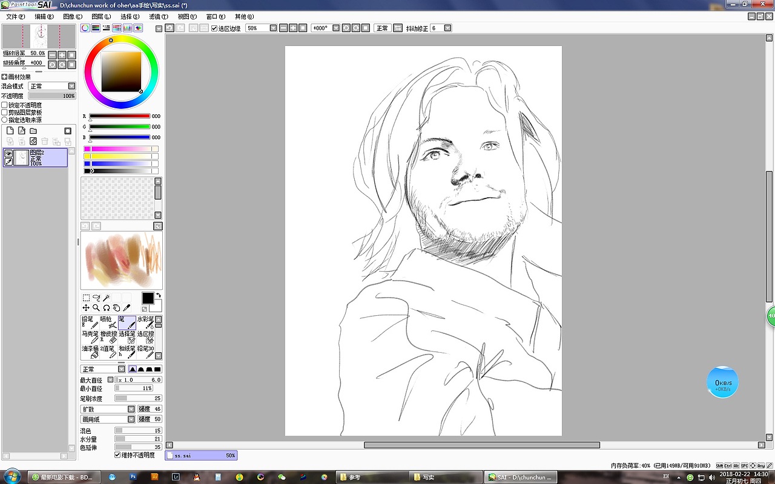This screenshot has width=775, height=484.
Task: Select the zoom magnifier tool
Action: (96, 307)
